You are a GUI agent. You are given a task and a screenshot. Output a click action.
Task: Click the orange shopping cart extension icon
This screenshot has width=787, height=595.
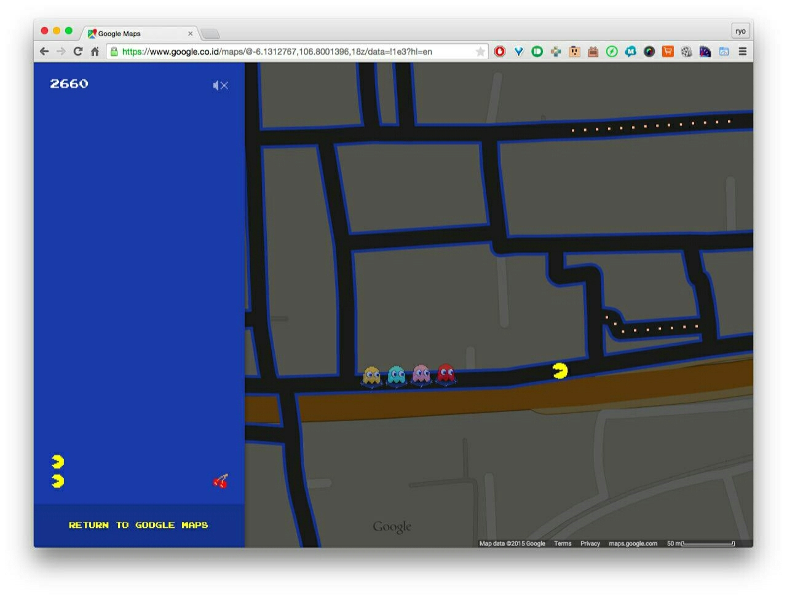tap(668, 52)
